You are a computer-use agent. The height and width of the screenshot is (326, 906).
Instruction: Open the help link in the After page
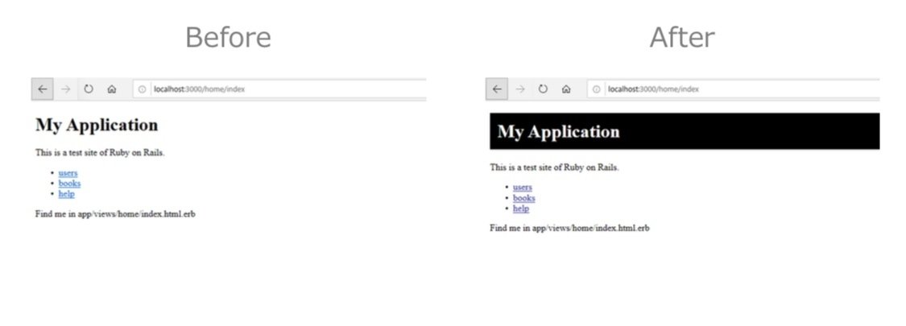521,208
